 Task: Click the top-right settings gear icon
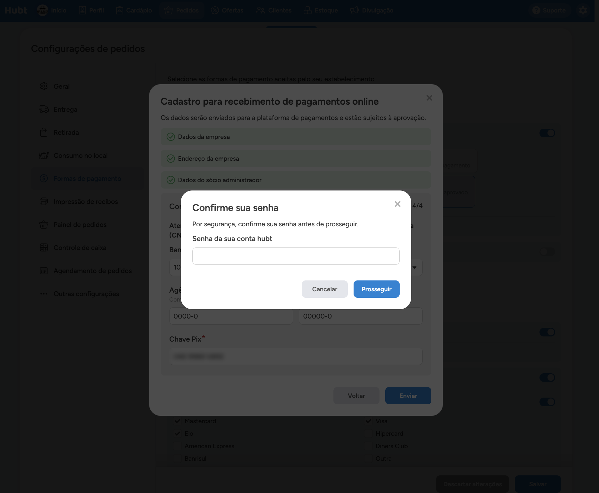click(583, 10)
